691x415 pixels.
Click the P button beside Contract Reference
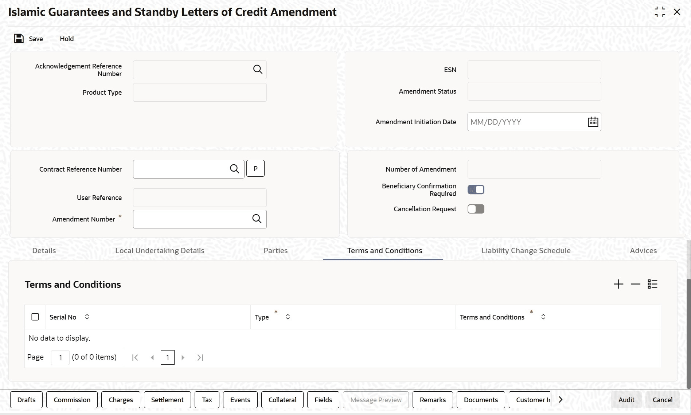coord(255,169)
